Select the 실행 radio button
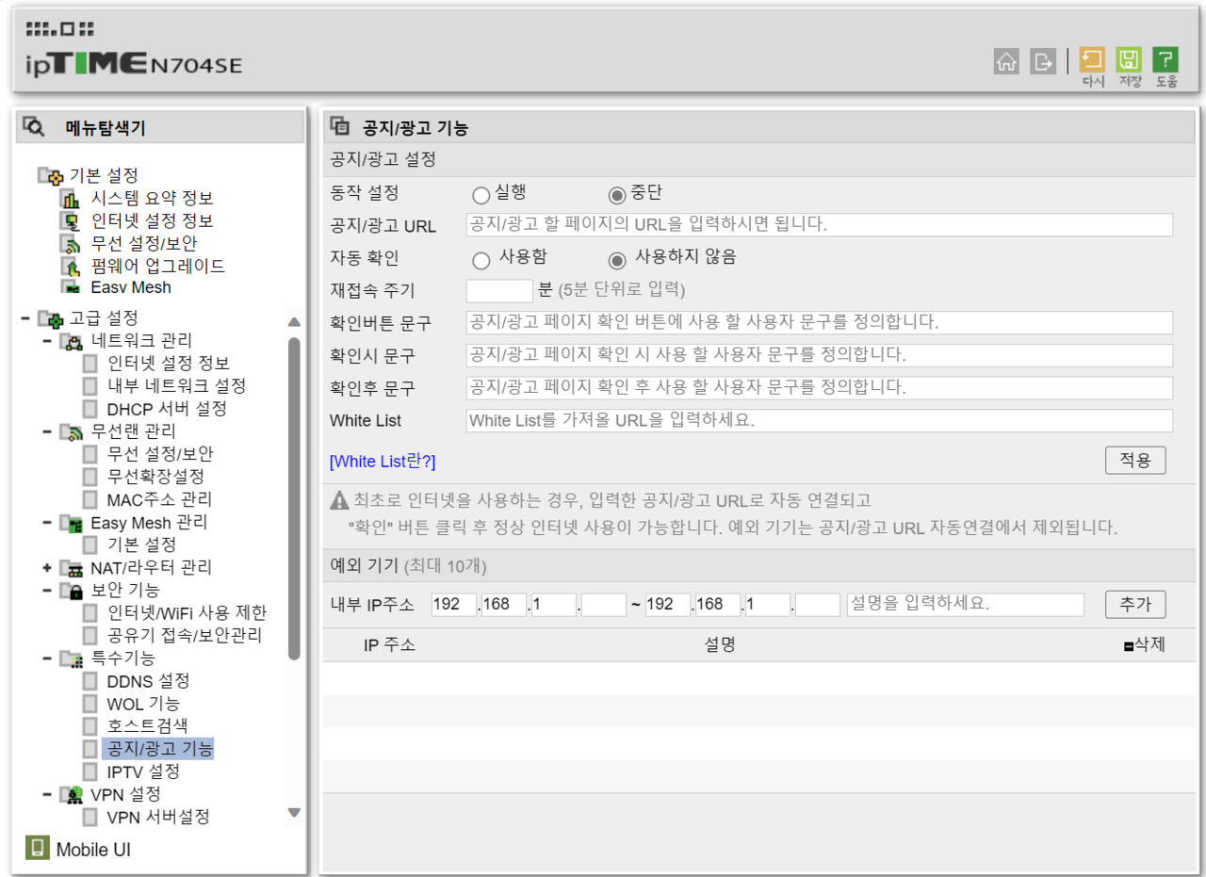The width and height of the screenshot is (1206, 877). coord(481,193)
